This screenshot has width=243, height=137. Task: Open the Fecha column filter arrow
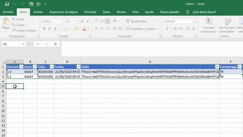[x=79, y=67]
